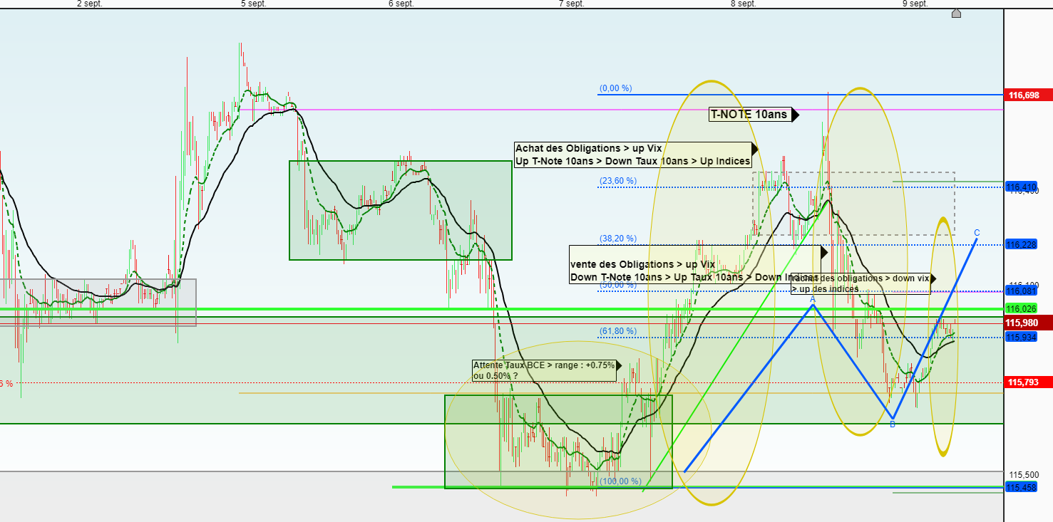Click the "6 sept." date label
Screen dimensions: 1053x522
(x=401, y=4)
